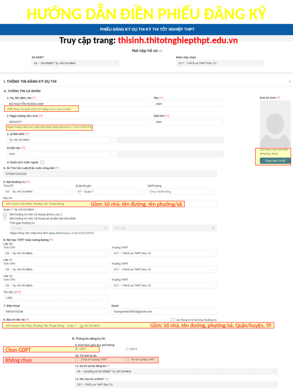Check the Chưa tốt nghiệp THPT box
This screenshot has width=293, height=391.
click(77, 359)
